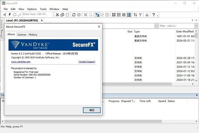
Task: Click the Contact Support link
Action: pos(87,62)
